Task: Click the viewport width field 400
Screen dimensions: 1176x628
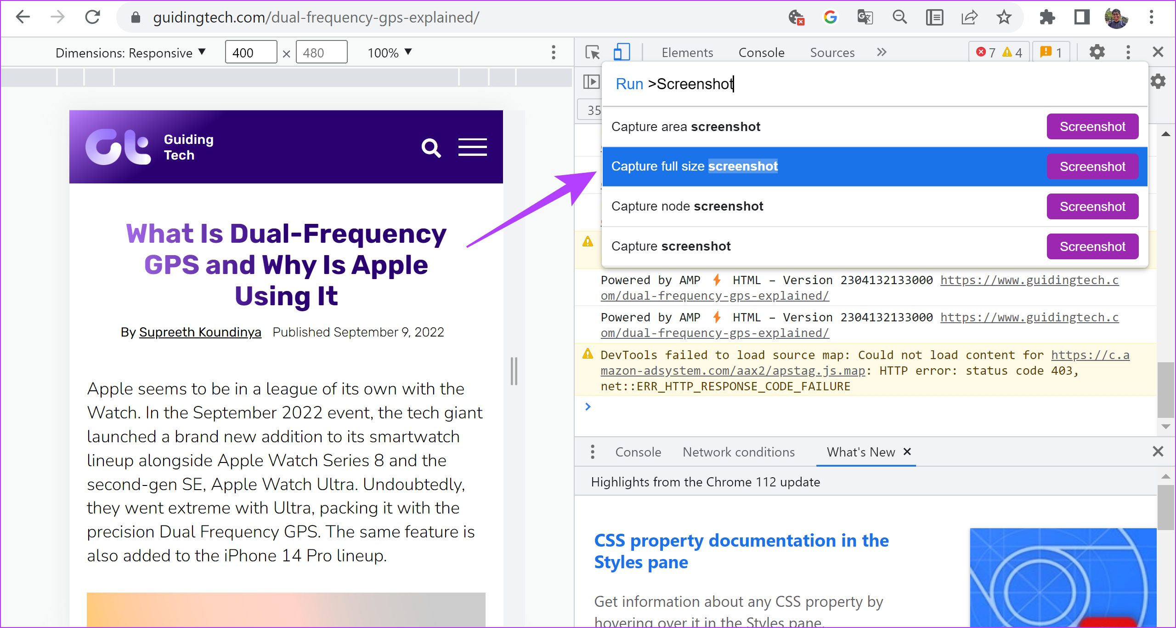Action: point(251,52)
